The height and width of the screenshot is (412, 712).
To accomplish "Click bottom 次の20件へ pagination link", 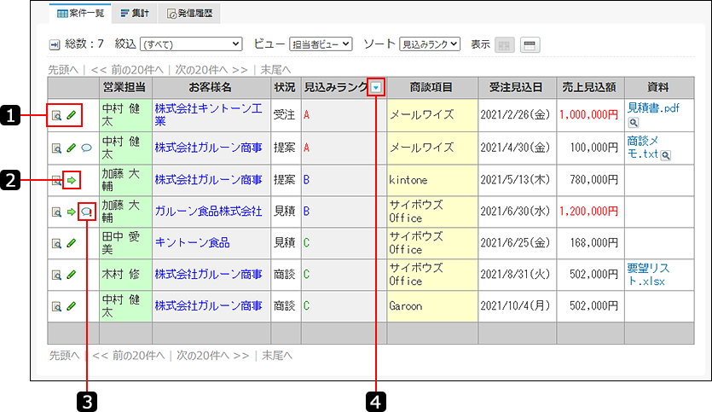I will coord(213,356).
